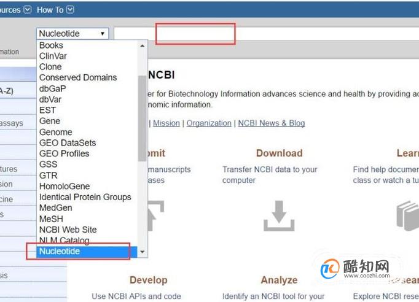Select NCBI Web Site option
This screenshot has width=419, height=302.
point(87,230)
